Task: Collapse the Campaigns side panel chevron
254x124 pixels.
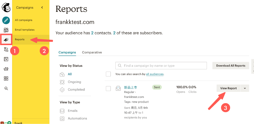Action: coord(42,8)
